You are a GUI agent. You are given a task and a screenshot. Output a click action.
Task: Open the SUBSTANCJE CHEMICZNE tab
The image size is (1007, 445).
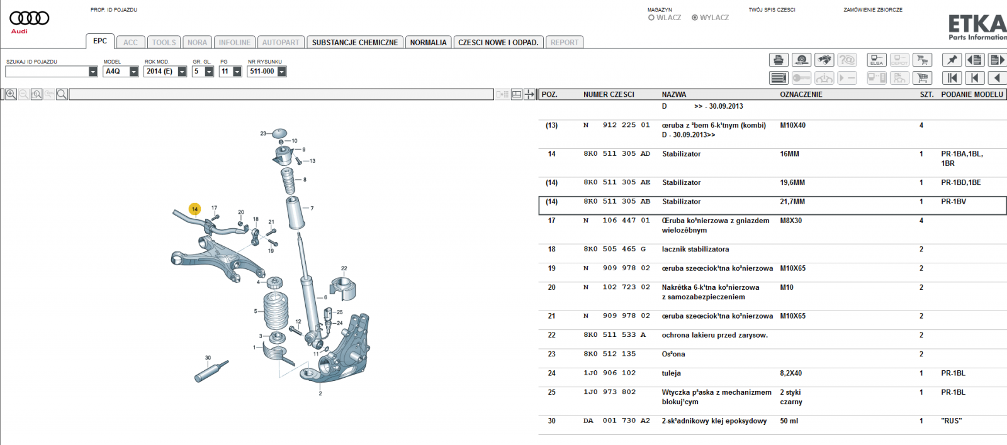pyautogui.click(x=355, y=42)
